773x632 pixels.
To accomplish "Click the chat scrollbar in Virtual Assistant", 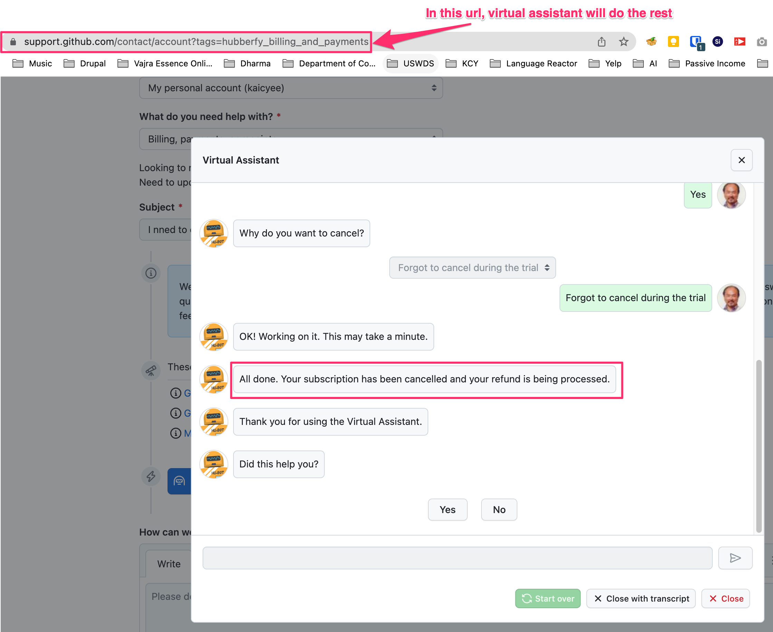I will pos(758,446).
